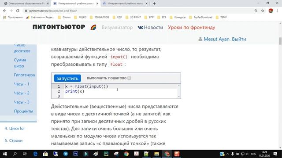Open Telegram from the taskbar
The image size is (282, 158).
point(66,154)
